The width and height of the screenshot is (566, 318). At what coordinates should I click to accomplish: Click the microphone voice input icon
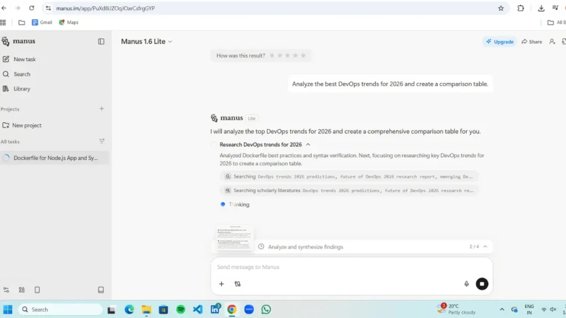click(x=467, y=284)
